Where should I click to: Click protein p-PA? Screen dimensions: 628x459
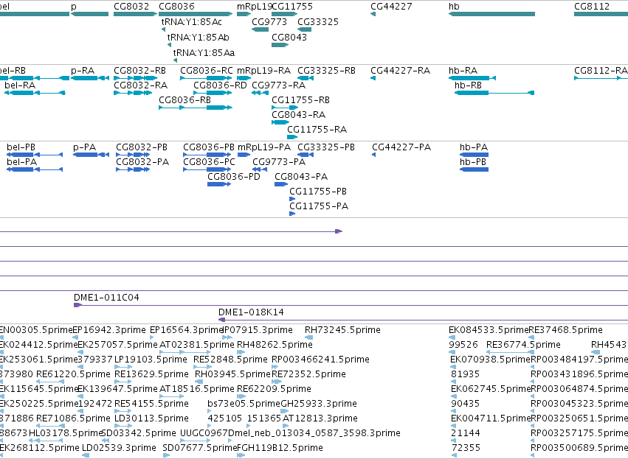[x=91, y=155]
